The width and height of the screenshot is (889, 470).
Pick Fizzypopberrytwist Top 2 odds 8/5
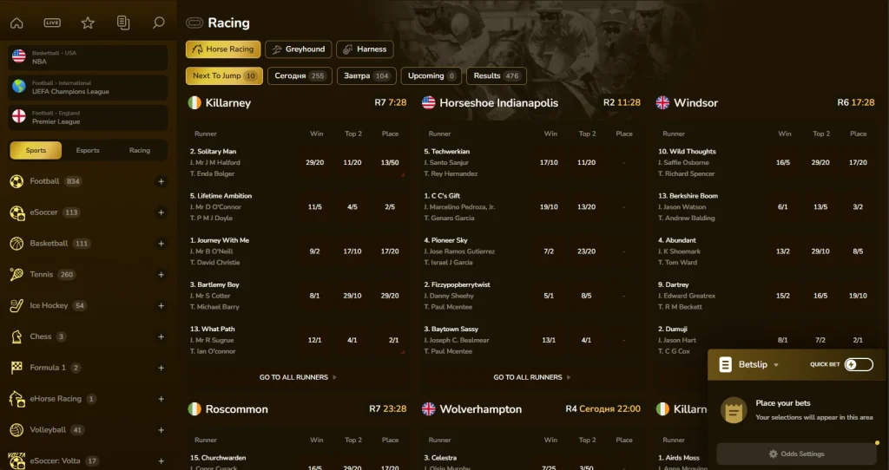click(x=586, y=296)
